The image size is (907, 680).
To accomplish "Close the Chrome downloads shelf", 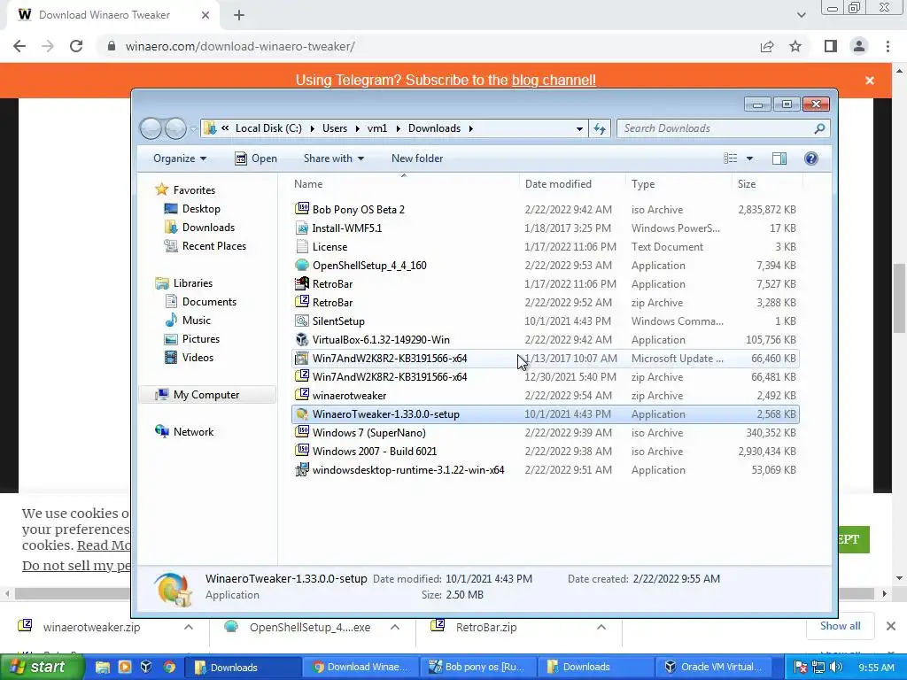I will pos(891,626).
